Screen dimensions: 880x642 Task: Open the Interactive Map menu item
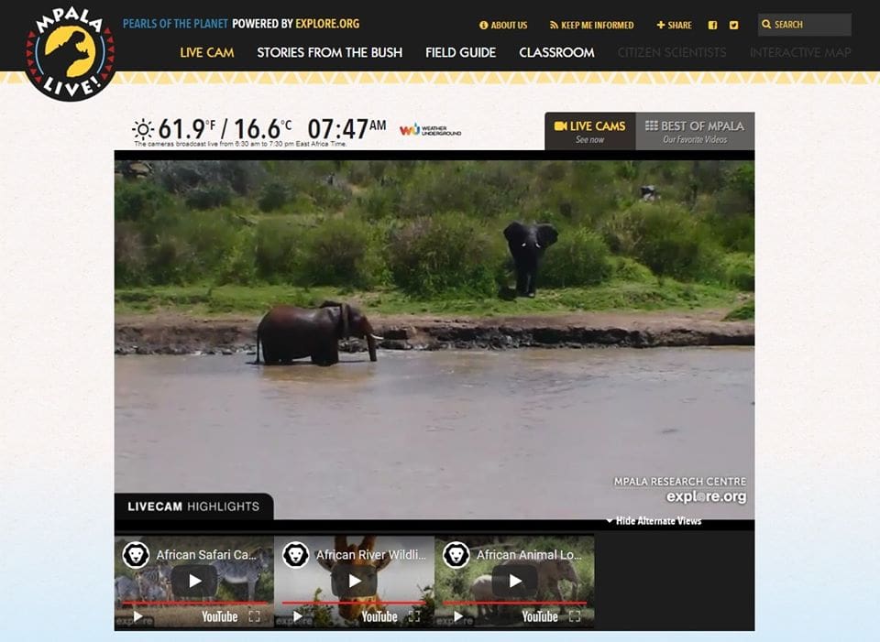click(x=800, y=53)
